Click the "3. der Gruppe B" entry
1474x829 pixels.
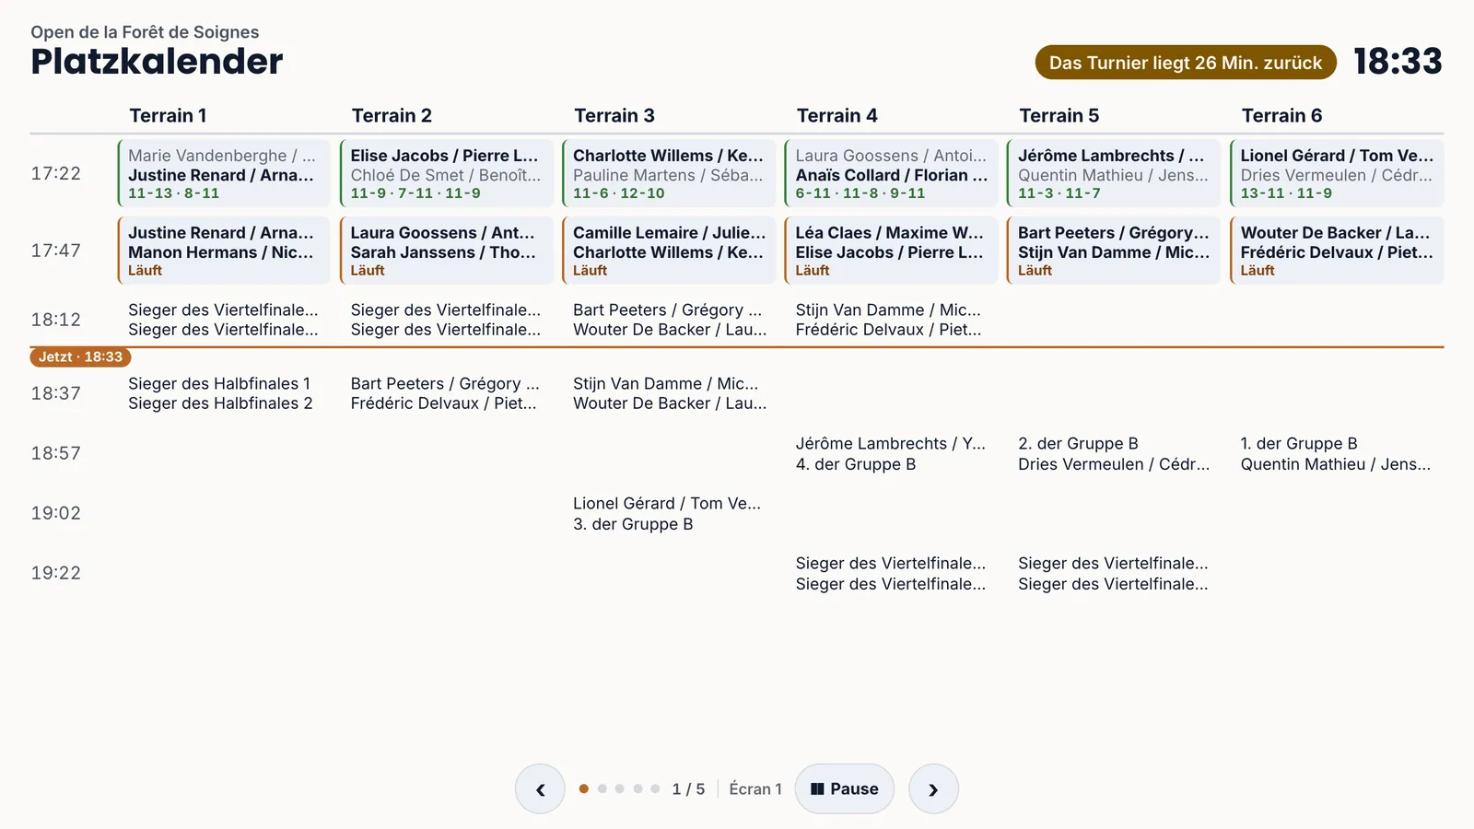tap(633, 524)
